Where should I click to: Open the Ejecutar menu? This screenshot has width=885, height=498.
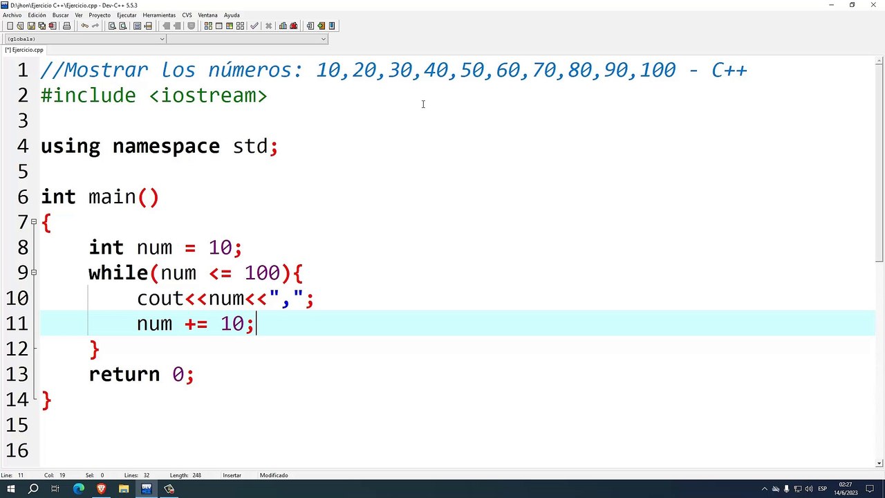[x=127, y=15]
